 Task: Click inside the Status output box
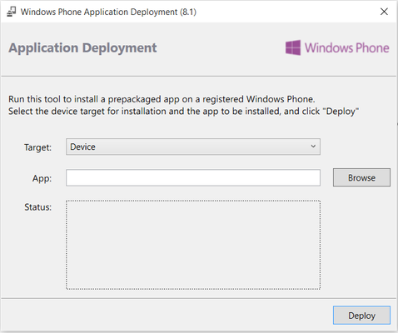pyautogui.click(x=193, y=245)
